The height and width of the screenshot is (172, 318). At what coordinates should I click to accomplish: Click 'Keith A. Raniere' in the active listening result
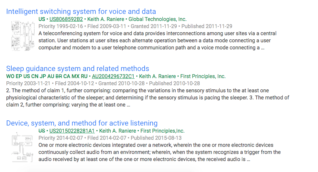(x=118, y=131)
